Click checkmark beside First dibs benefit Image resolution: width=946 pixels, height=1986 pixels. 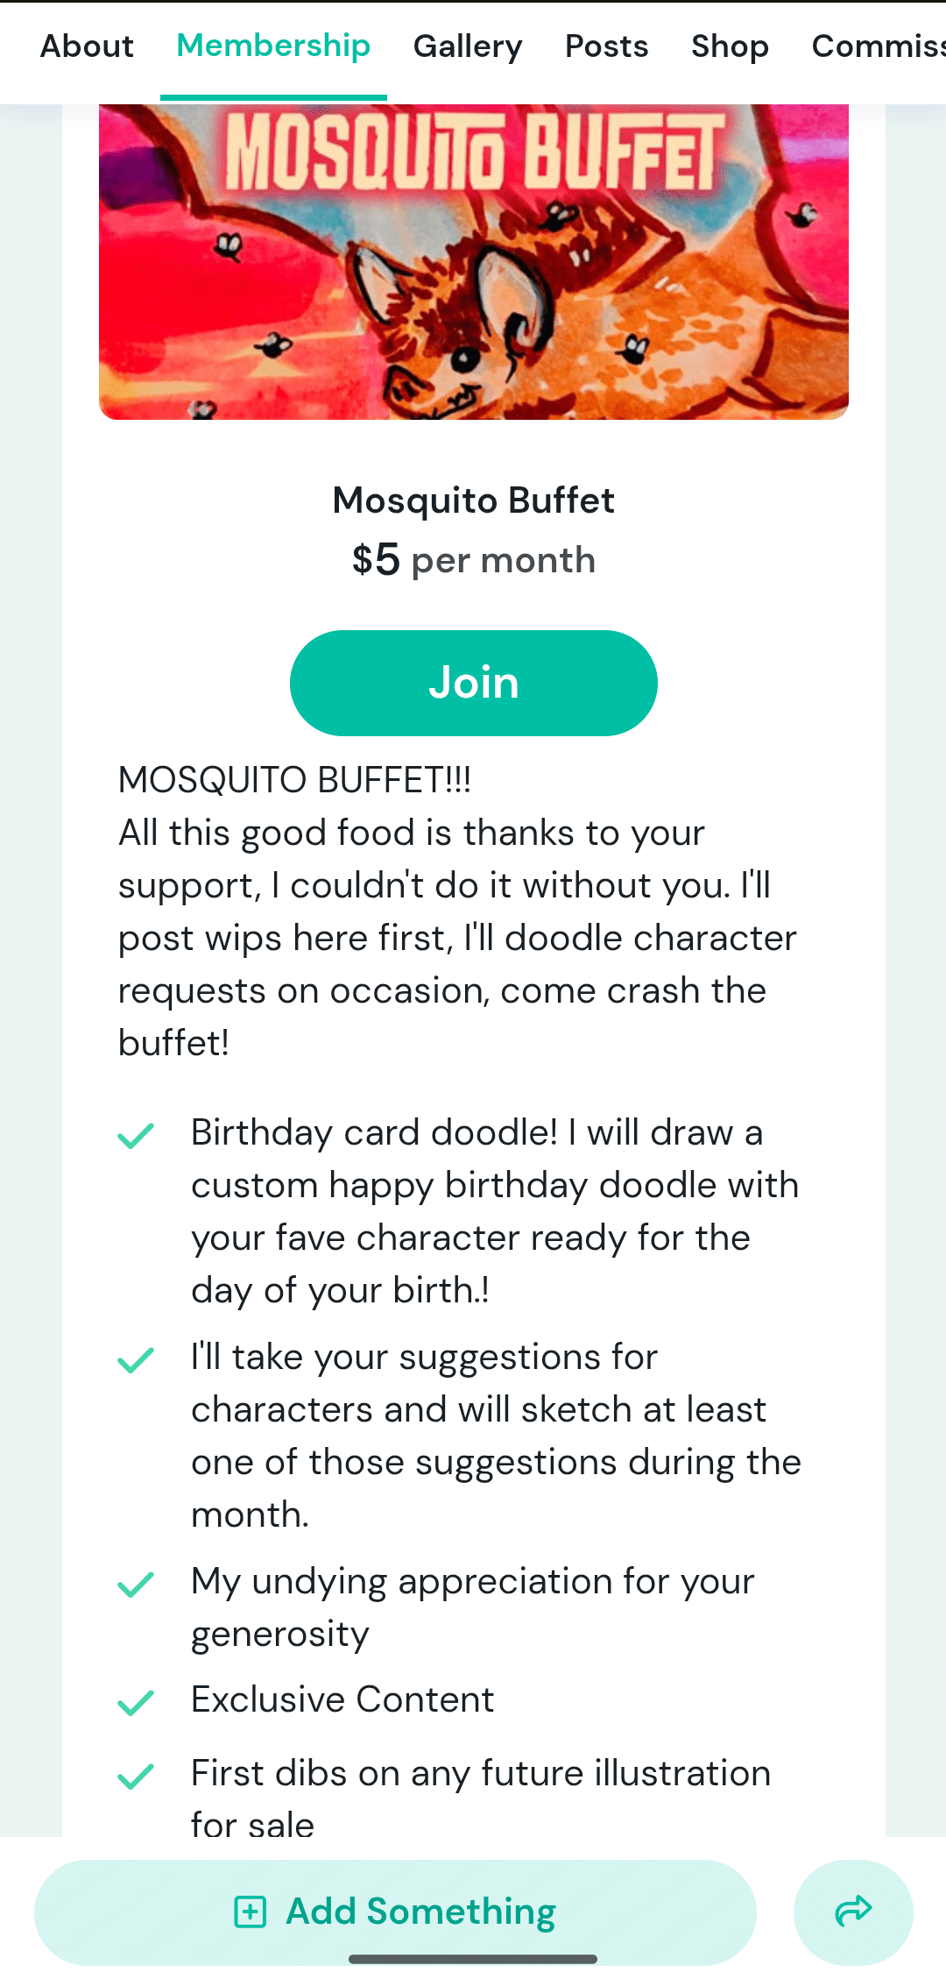tap(136, 1776)
